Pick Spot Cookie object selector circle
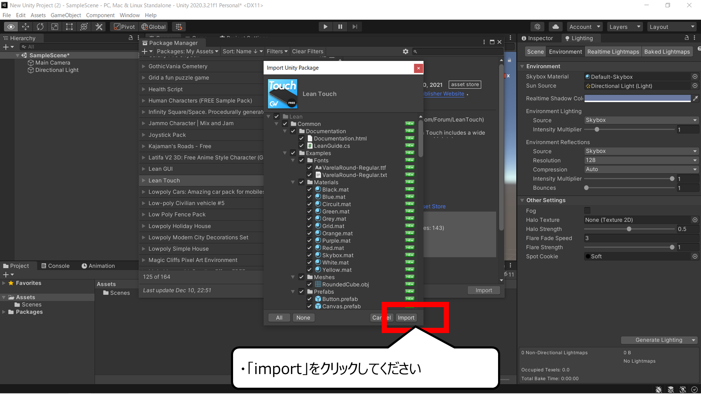The width and height of the screenshot is (701, 394). tap(695, 256)
